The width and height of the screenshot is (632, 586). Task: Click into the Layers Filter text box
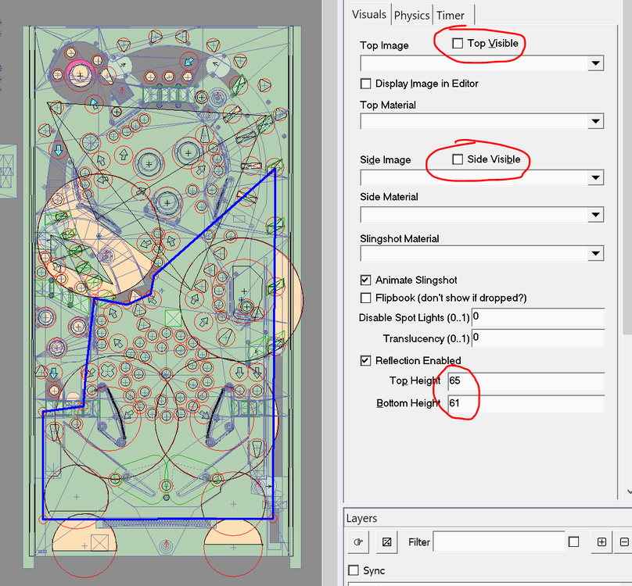pos(499,542)
